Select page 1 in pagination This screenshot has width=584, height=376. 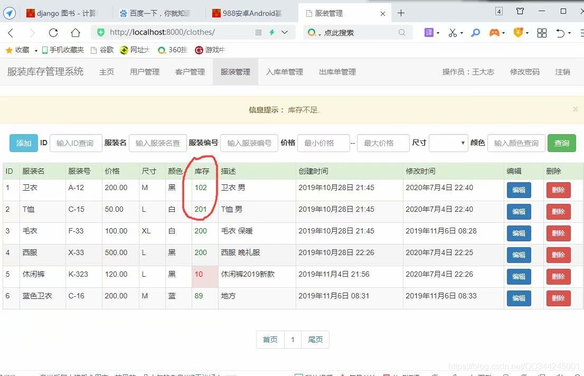point(293,340)
